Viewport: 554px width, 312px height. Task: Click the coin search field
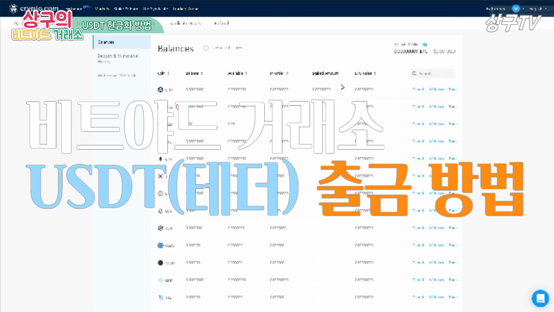[x=432, y=74]
